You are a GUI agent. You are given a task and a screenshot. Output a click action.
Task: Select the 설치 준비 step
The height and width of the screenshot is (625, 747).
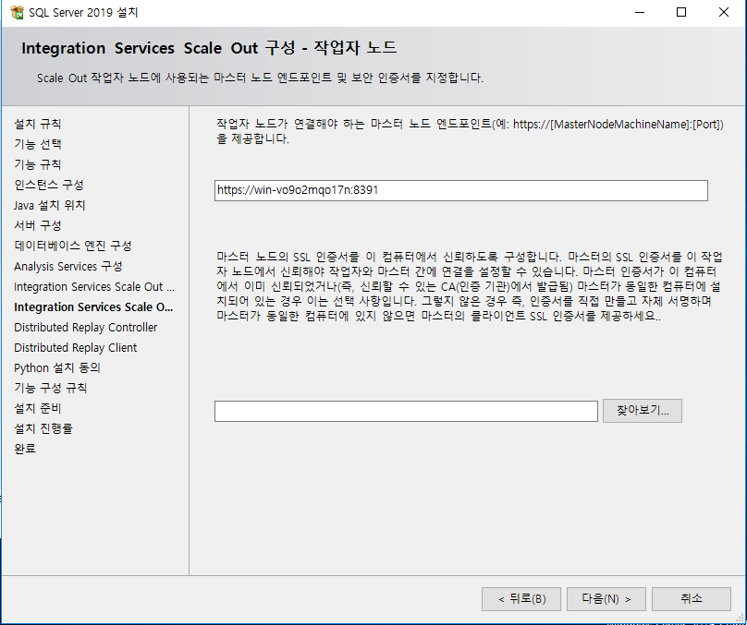point(38,409)
